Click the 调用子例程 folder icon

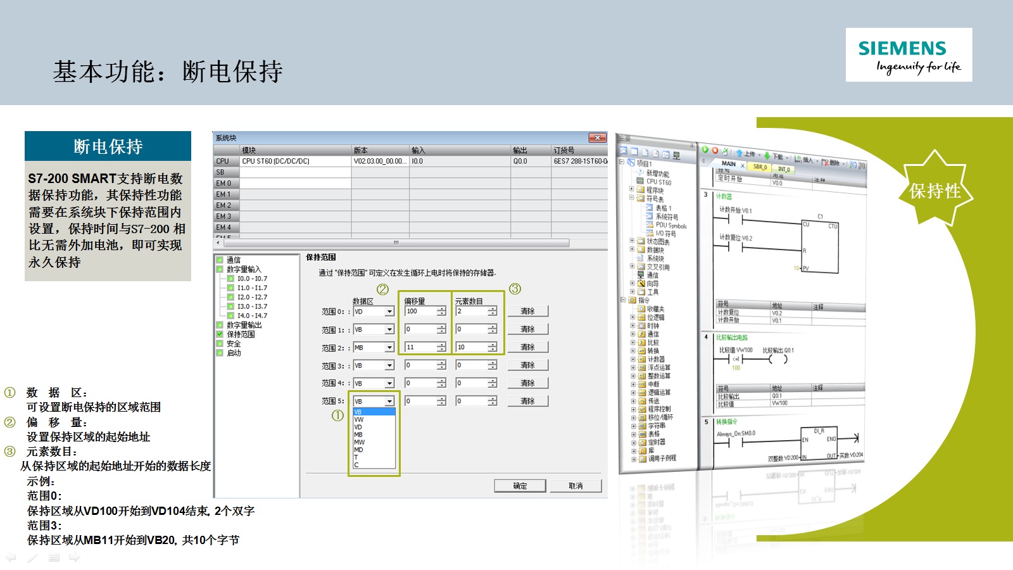(x=642, y=459)
